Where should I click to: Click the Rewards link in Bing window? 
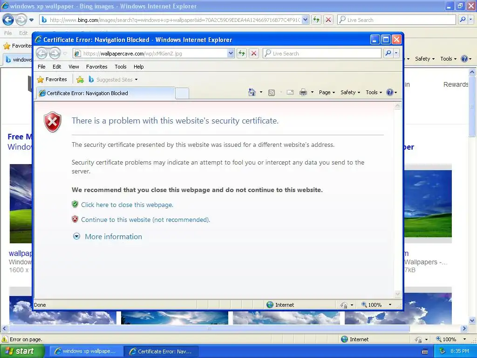coord(456,84)
